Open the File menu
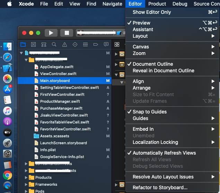This screenshot has width=220, height=193. coord(44,4)
